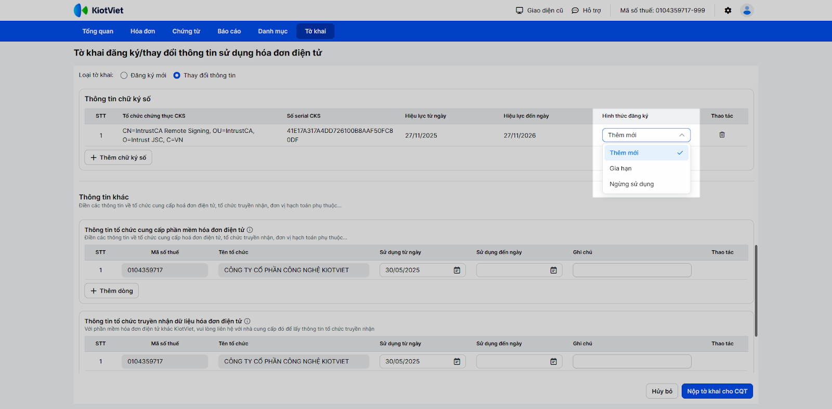Open the 'Báo cáo' menu tab
The width and height of the screenshot is (832, 409).
click(x=229, y=31)
